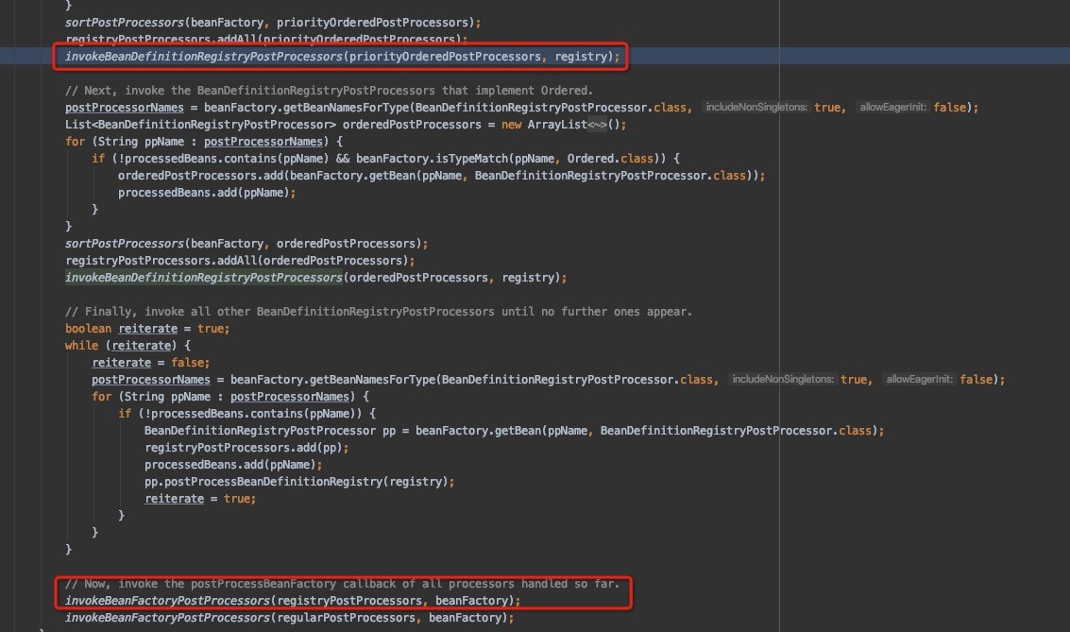
Task: Click the comment starting "// Finally, invoke all other"
Action: [379, 312]
